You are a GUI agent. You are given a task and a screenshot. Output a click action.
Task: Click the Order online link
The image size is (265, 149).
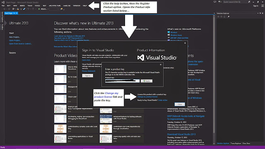(x=163, y=100)
